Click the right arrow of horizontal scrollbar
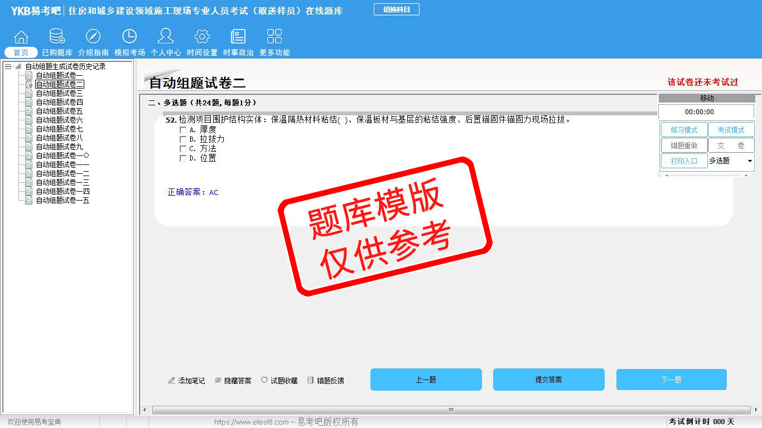Viewport: 762px width, 428px height. 756,410
